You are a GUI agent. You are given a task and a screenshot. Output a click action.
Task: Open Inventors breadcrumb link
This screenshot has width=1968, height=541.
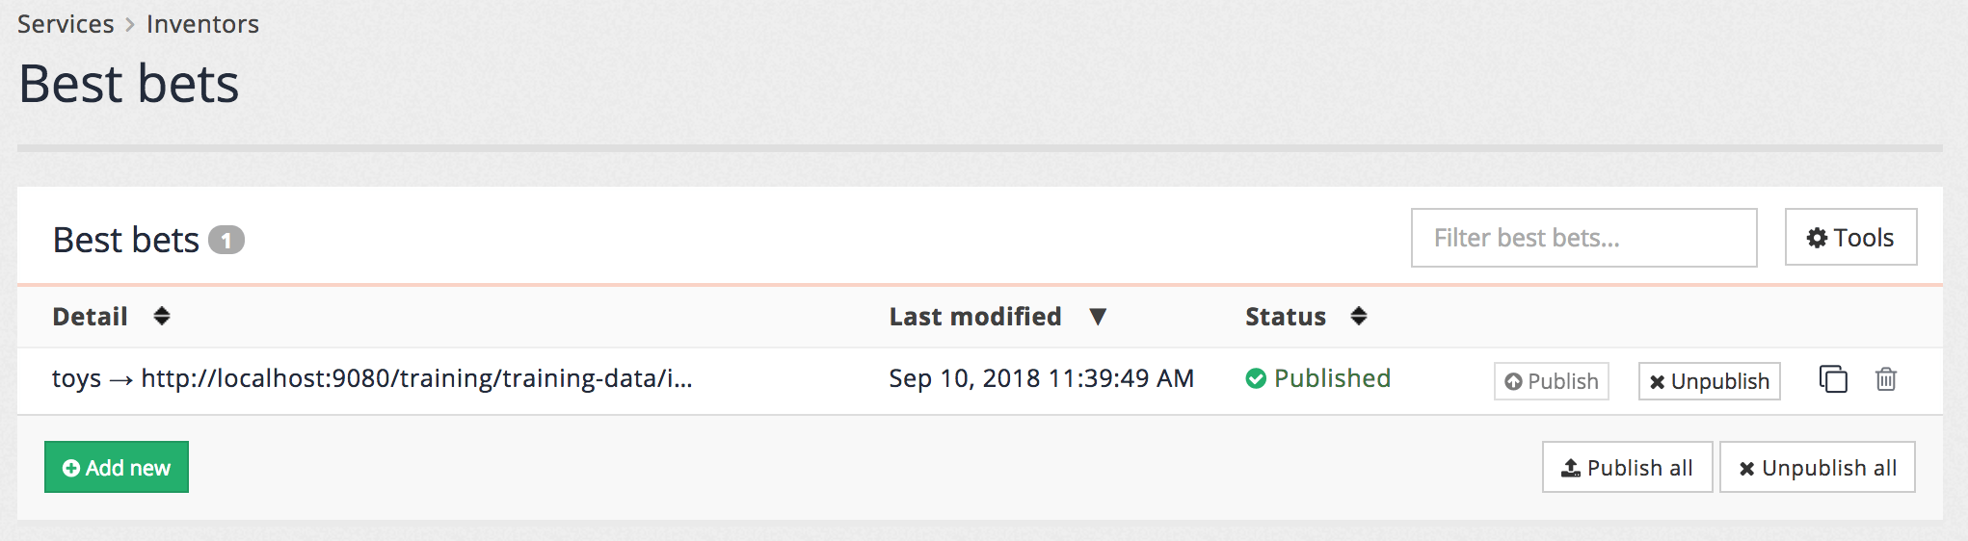[x=202, y=24]
